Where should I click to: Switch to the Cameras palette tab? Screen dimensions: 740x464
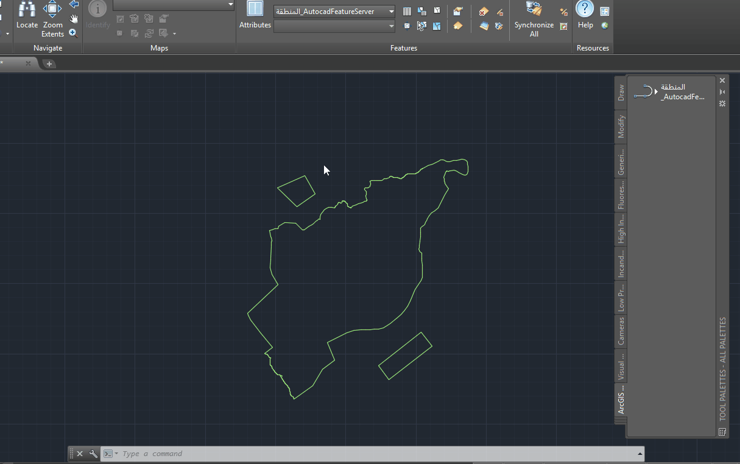[621, 332]
